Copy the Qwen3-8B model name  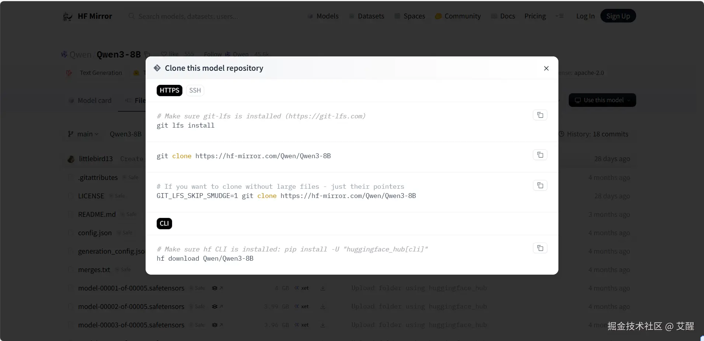[147, 54]
